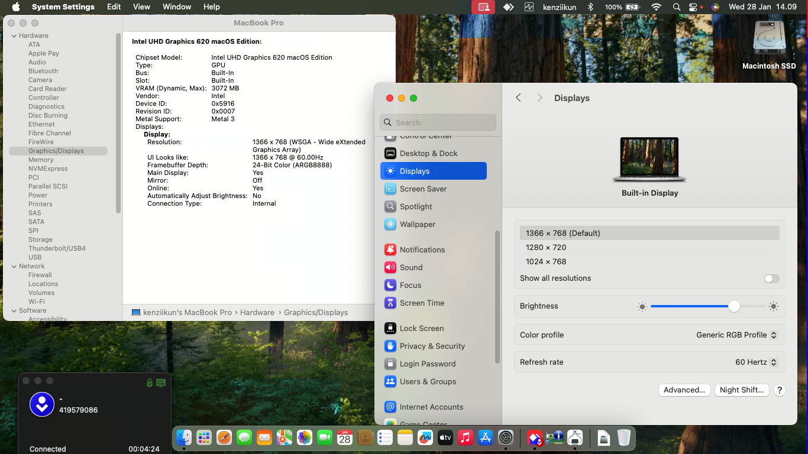This screenshot has width=808, height=454.
Task: Launch App Store from the Dock
Action: coord(486,438)
